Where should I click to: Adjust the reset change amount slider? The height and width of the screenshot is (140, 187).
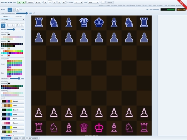[22, 13]
